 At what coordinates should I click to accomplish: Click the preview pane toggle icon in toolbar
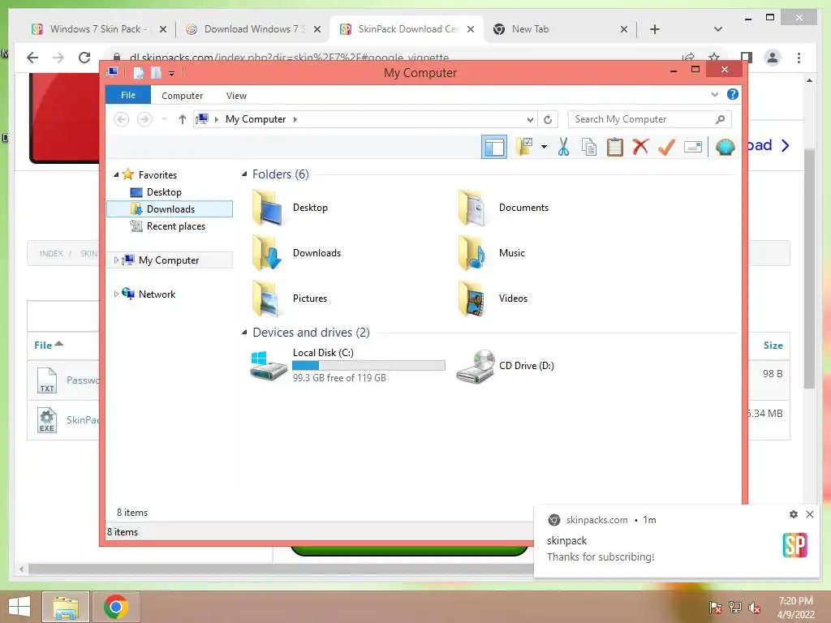click(x=494, y=147)
